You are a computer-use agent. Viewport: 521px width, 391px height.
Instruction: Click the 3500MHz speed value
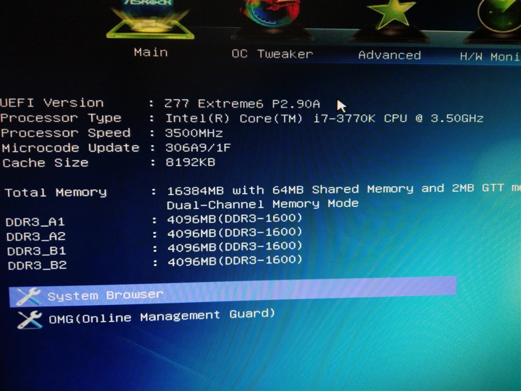click(194, 133)
